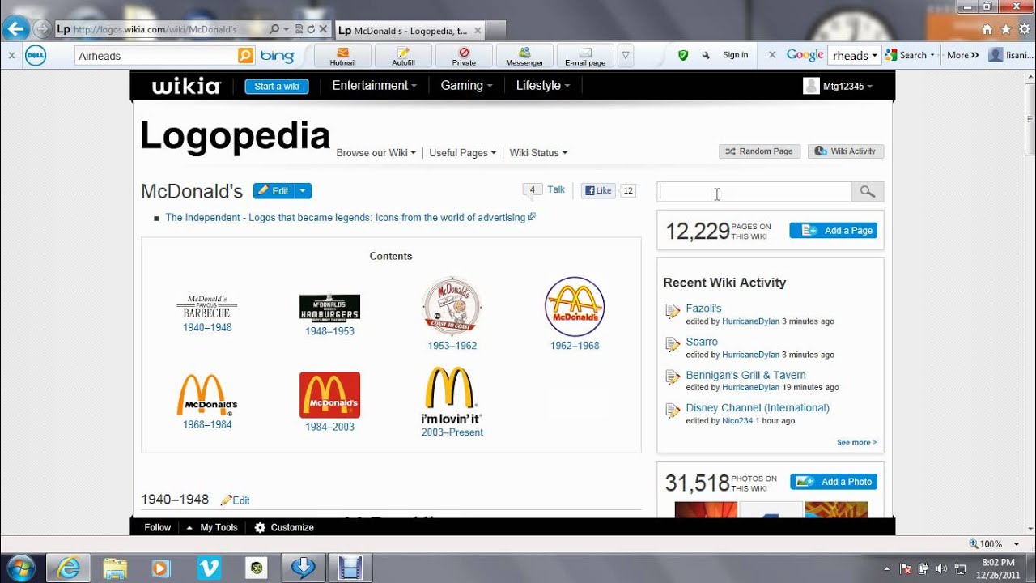Click the blue Edit button
Image resolution: width=1036 pixels, height=583 pixels.
[274, 191]
